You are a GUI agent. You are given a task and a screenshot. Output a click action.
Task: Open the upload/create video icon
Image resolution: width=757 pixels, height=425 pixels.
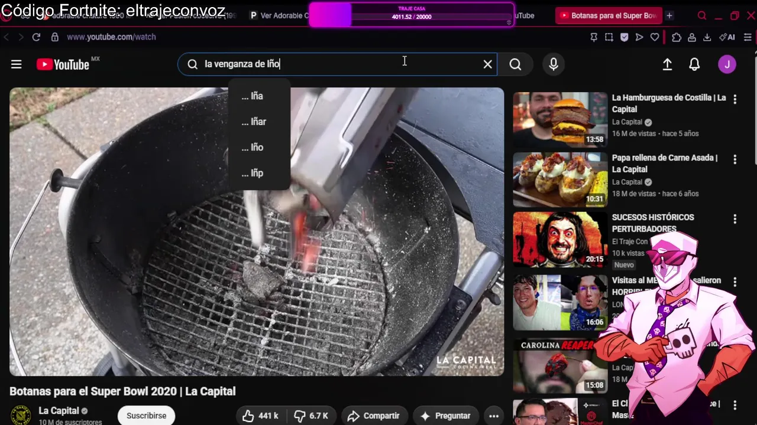pyautogui.click(x=667, y=64)
